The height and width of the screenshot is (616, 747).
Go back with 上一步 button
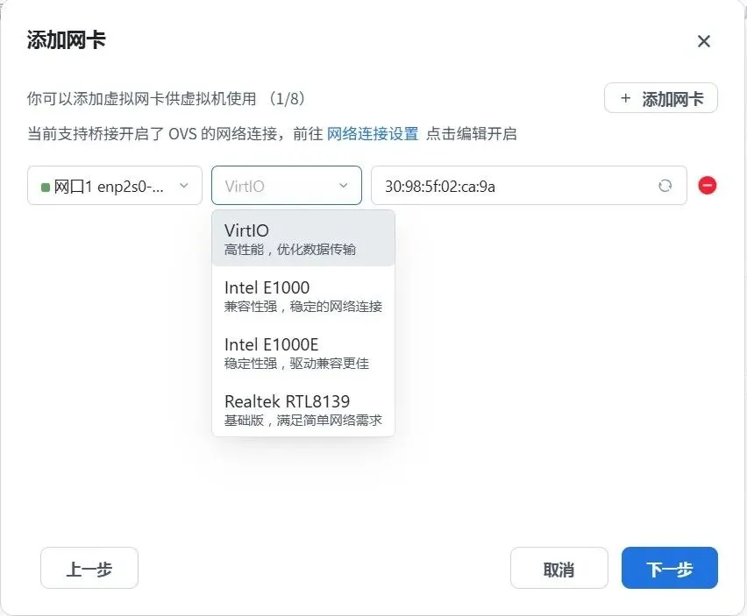tap(89, 568)
